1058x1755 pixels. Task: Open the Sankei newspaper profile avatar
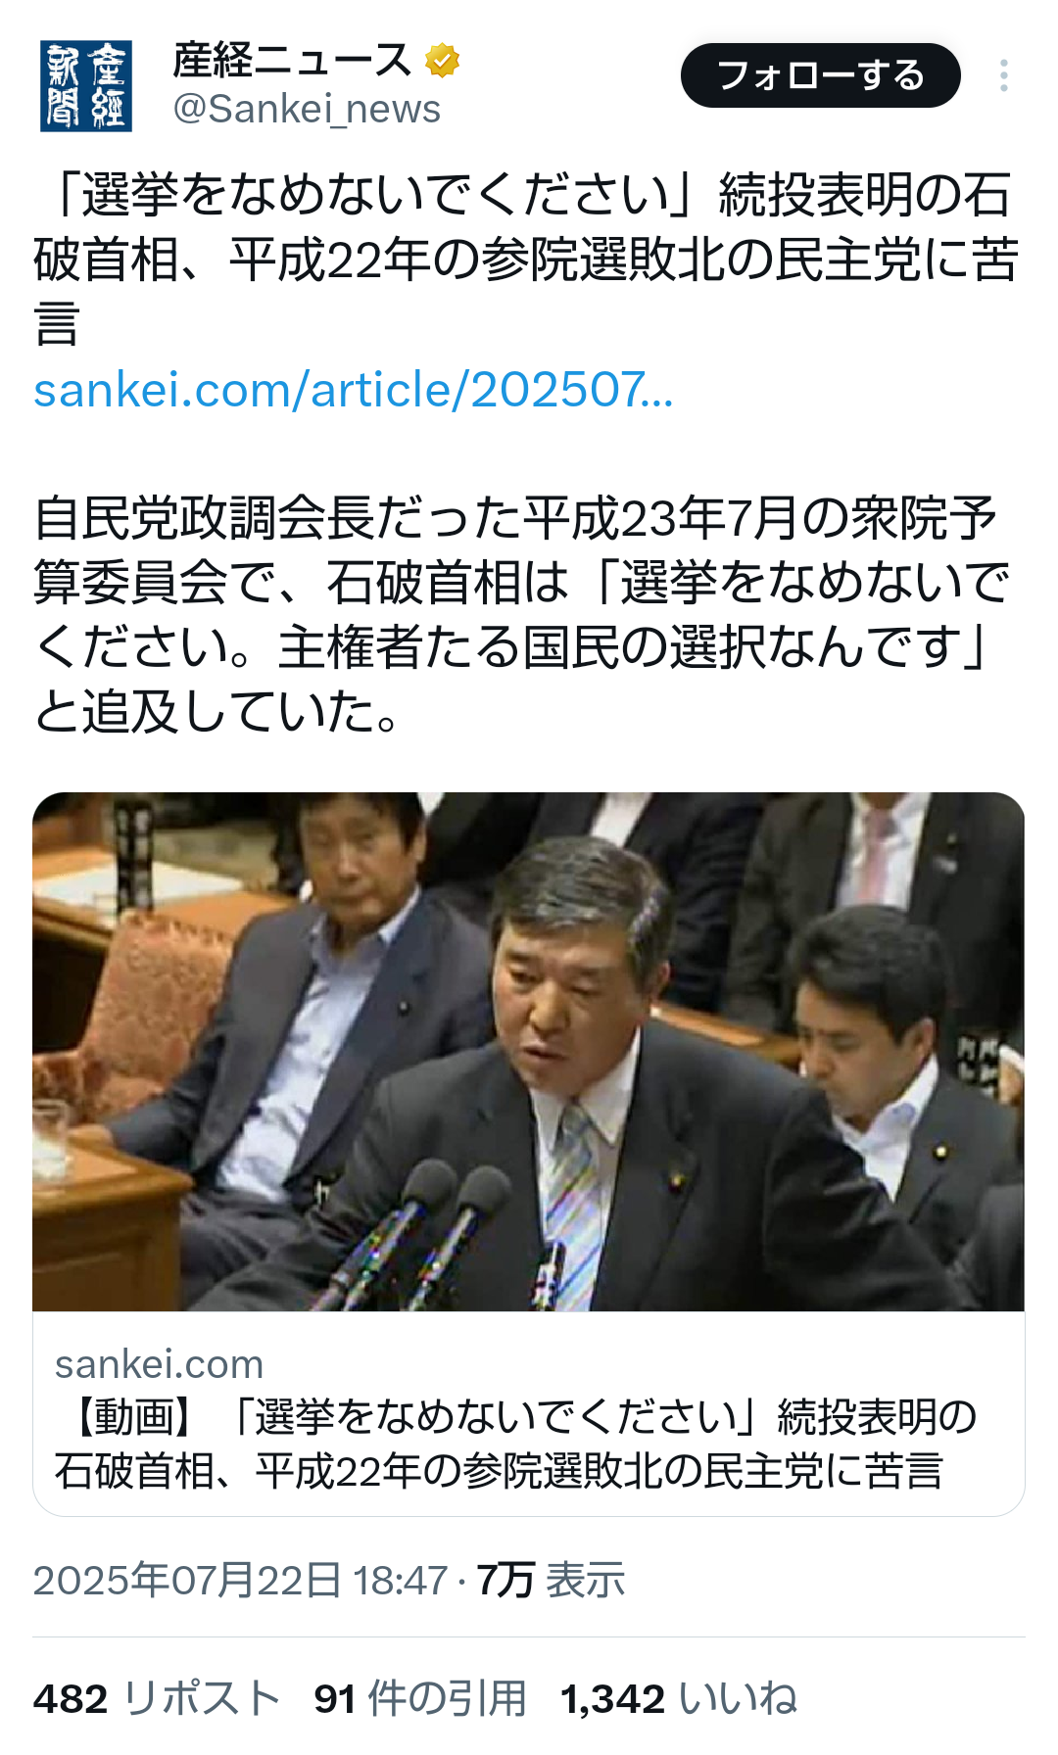click(x=86, y=86)
